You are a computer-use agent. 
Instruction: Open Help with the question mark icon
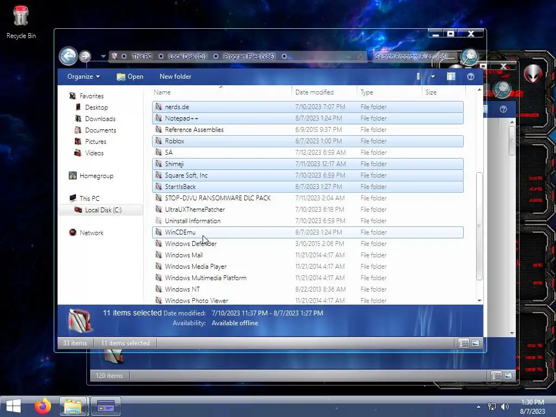click(471, 77)
